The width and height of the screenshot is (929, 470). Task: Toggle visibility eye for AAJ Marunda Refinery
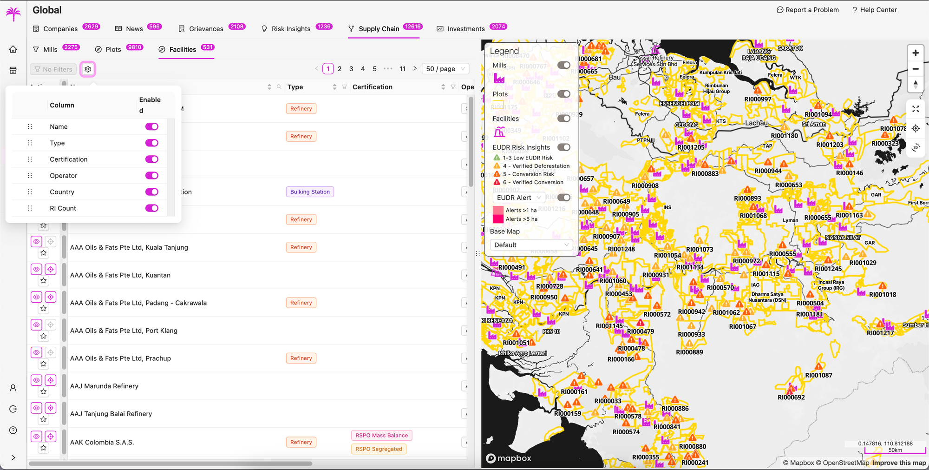pyautogui.click(x=36, y=380)
